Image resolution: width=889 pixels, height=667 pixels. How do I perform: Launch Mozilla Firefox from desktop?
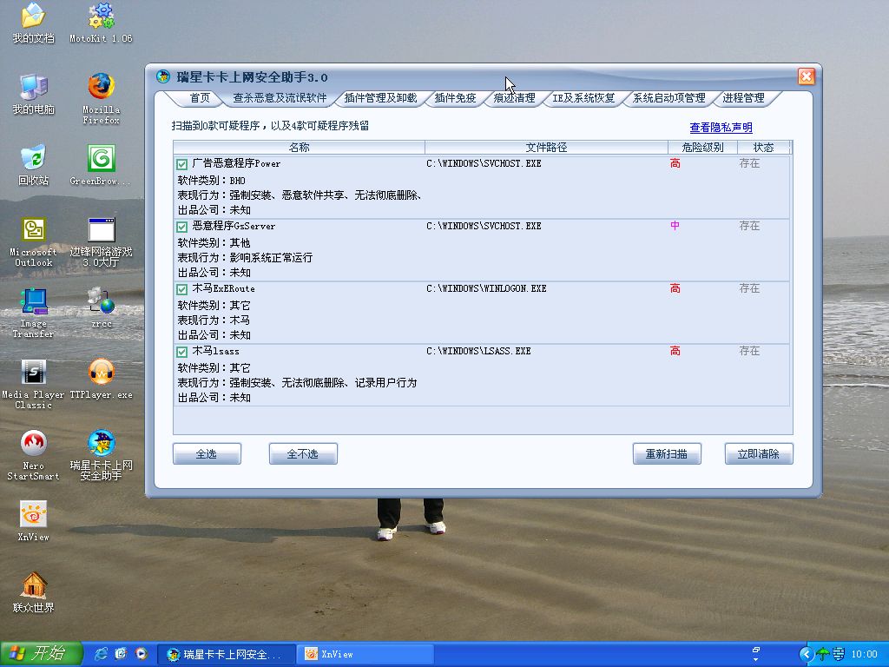(101, 98)
